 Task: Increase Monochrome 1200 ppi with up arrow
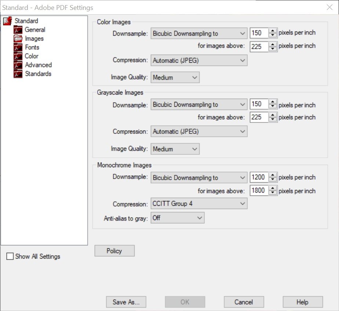(x=273, y=175)
